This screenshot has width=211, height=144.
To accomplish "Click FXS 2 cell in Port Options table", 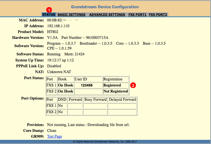I will click(x=52, y=112).
